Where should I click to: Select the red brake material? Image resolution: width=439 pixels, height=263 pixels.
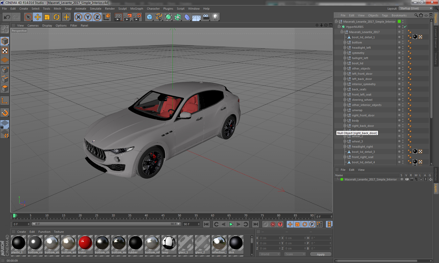[85, 245]
